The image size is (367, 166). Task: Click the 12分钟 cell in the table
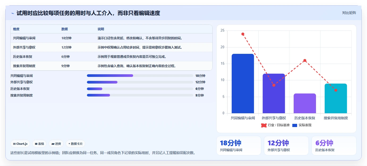pos(66,47)
